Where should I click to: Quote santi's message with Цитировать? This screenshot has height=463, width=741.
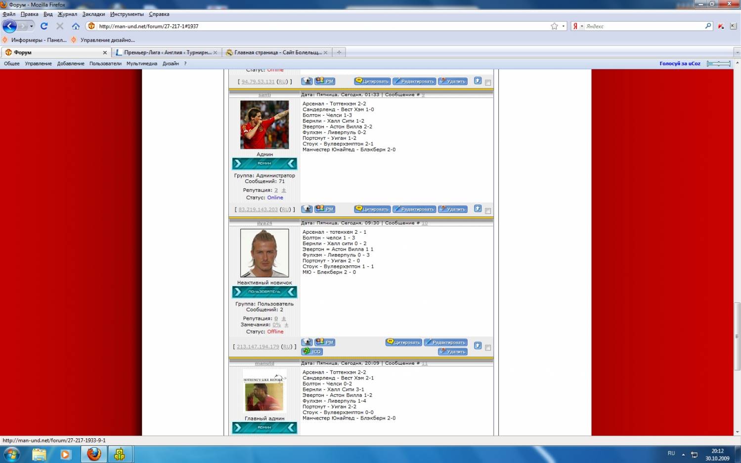point(372,209)
